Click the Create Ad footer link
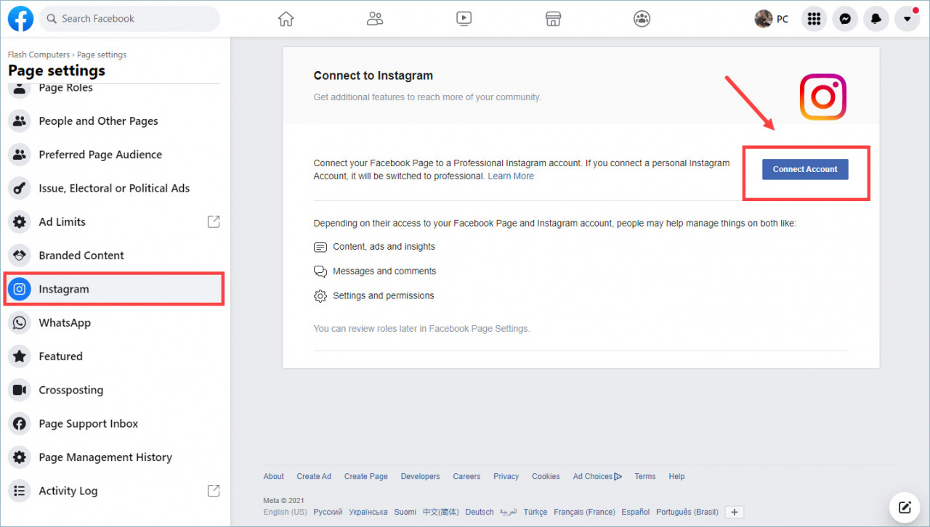This screenshot has width=930, height=527. 314,476
